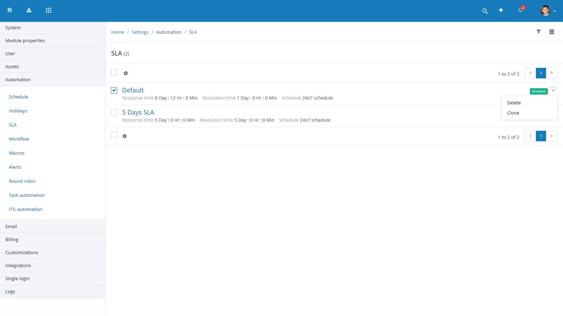Open the user avatar profile menu
The width and height of the screenshot is (563, 316).
[548, 11]
